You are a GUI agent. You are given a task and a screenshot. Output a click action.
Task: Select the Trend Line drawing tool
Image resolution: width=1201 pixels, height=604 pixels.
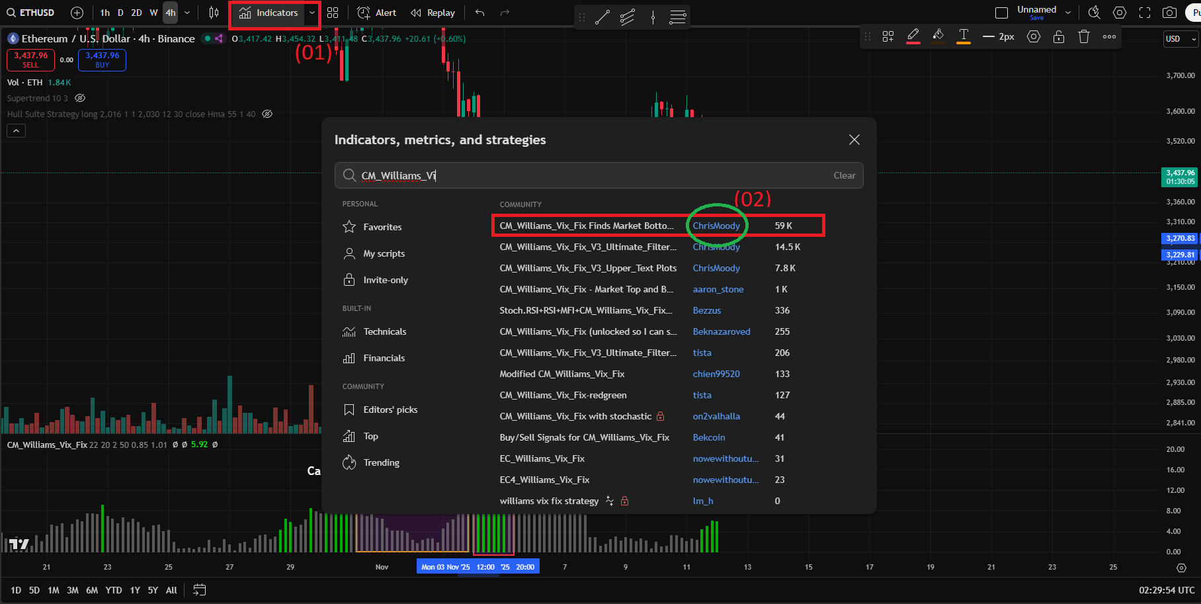602,17
